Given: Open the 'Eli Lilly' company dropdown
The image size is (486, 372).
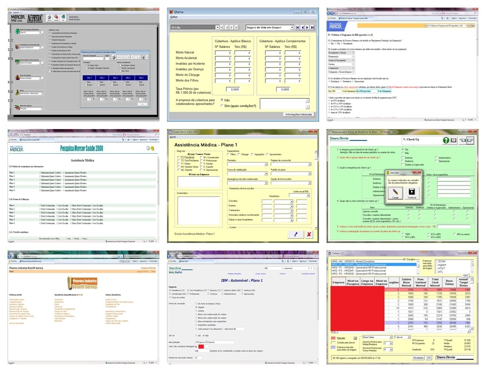Looking at the screenshot, I should click(x=217, y=27).
